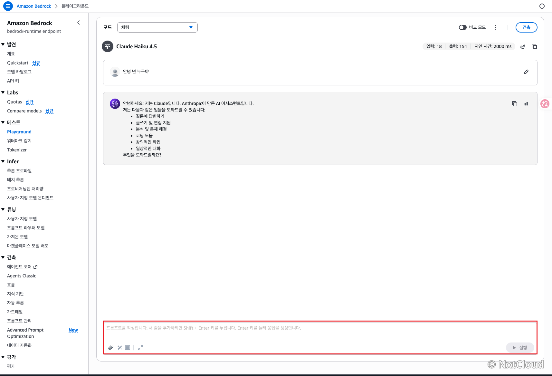
Task: Click the 출력: 151 token count
Action: pyautogui.click(x=458, y=46)
